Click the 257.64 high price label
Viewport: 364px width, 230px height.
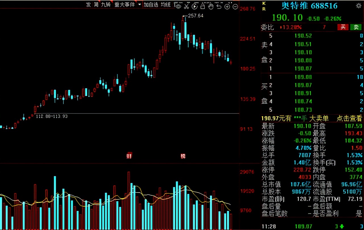click(196, 16)
